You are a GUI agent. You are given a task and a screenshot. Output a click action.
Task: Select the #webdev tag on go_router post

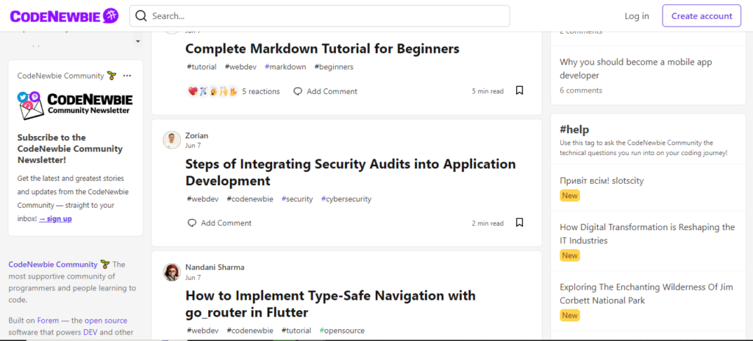203,331
